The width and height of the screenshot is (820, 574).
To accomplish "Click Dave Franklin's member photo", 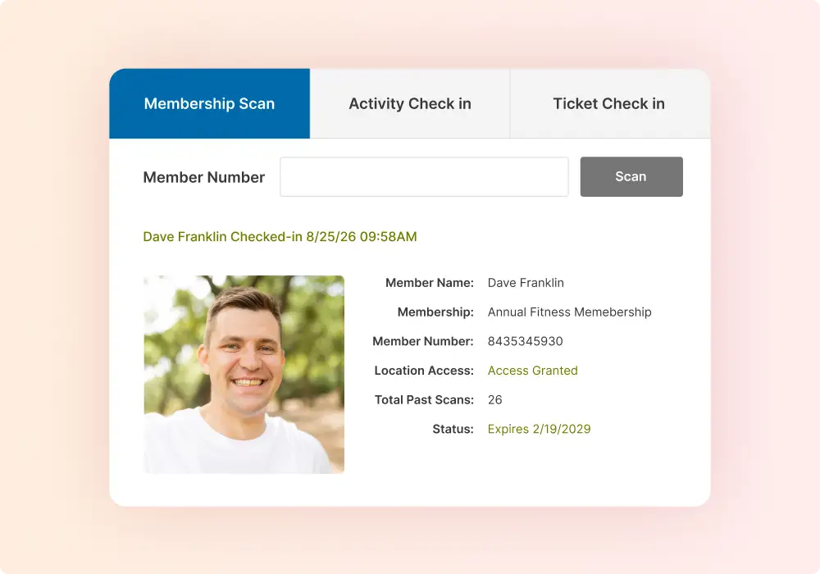I will click(244, 375).
